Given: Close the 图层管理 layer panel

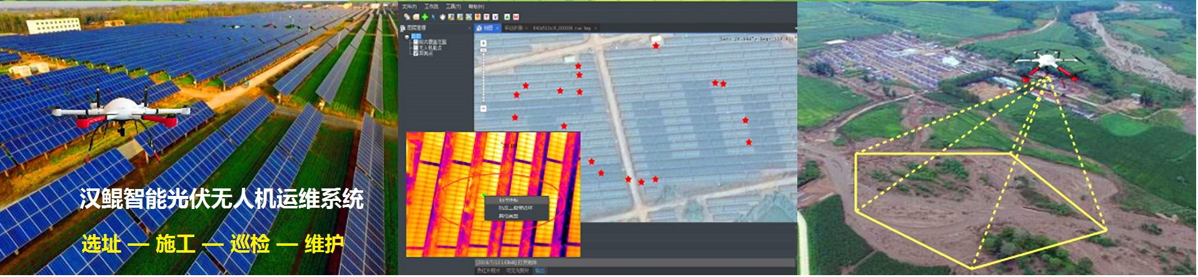Looking at the screenshot, I should 470,28.
